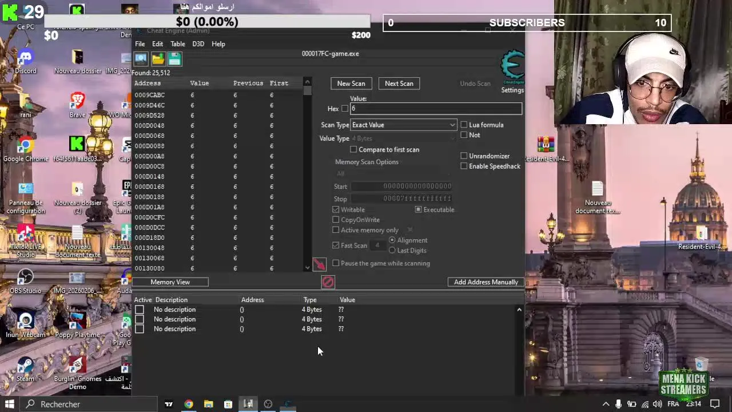Toggle CopyOnWrite checkbox
Viewport: 732px width, 412px height.
[336, 220]
